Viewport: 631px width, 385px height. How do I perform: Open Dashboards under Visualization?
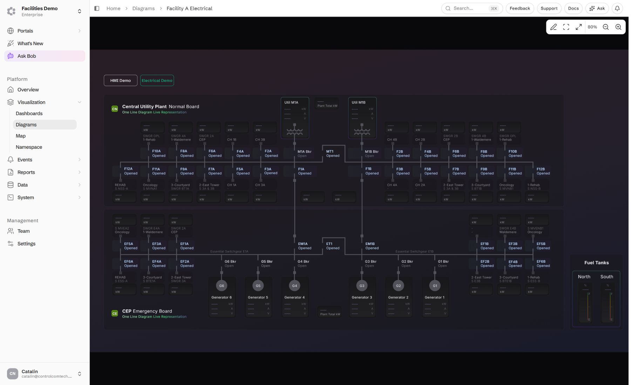[x=45, y=114]
